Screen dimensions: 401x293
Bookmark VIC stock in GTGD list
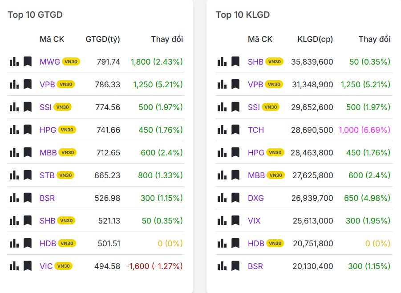click(28, 266)
